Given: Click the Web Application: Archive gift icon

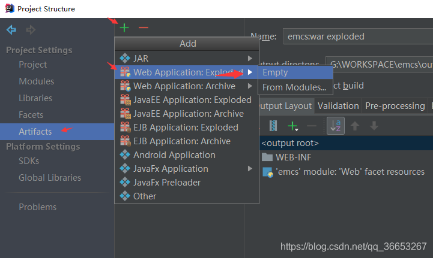Looking at the screenshot, I should pyautogui.click(x=126, y=86).
